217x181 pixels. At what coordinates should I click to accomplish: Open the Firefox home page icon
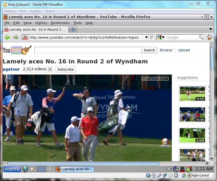210,37
